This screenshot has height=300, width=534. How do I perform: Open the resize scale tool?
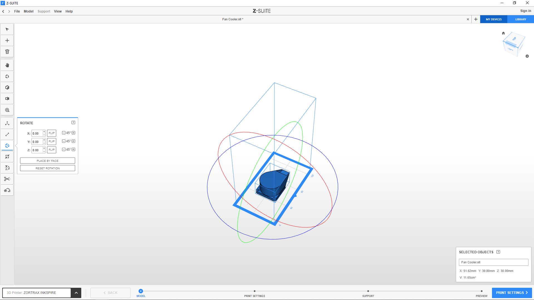[7, 135]
